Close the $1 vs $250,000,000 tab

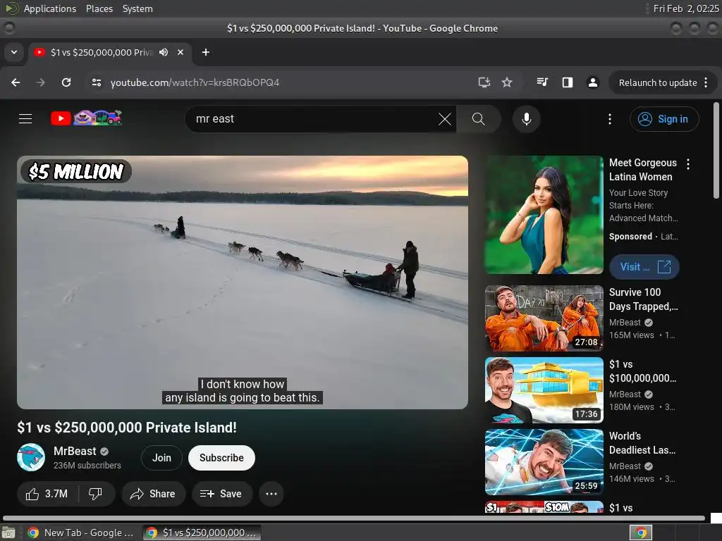(180, 52)
